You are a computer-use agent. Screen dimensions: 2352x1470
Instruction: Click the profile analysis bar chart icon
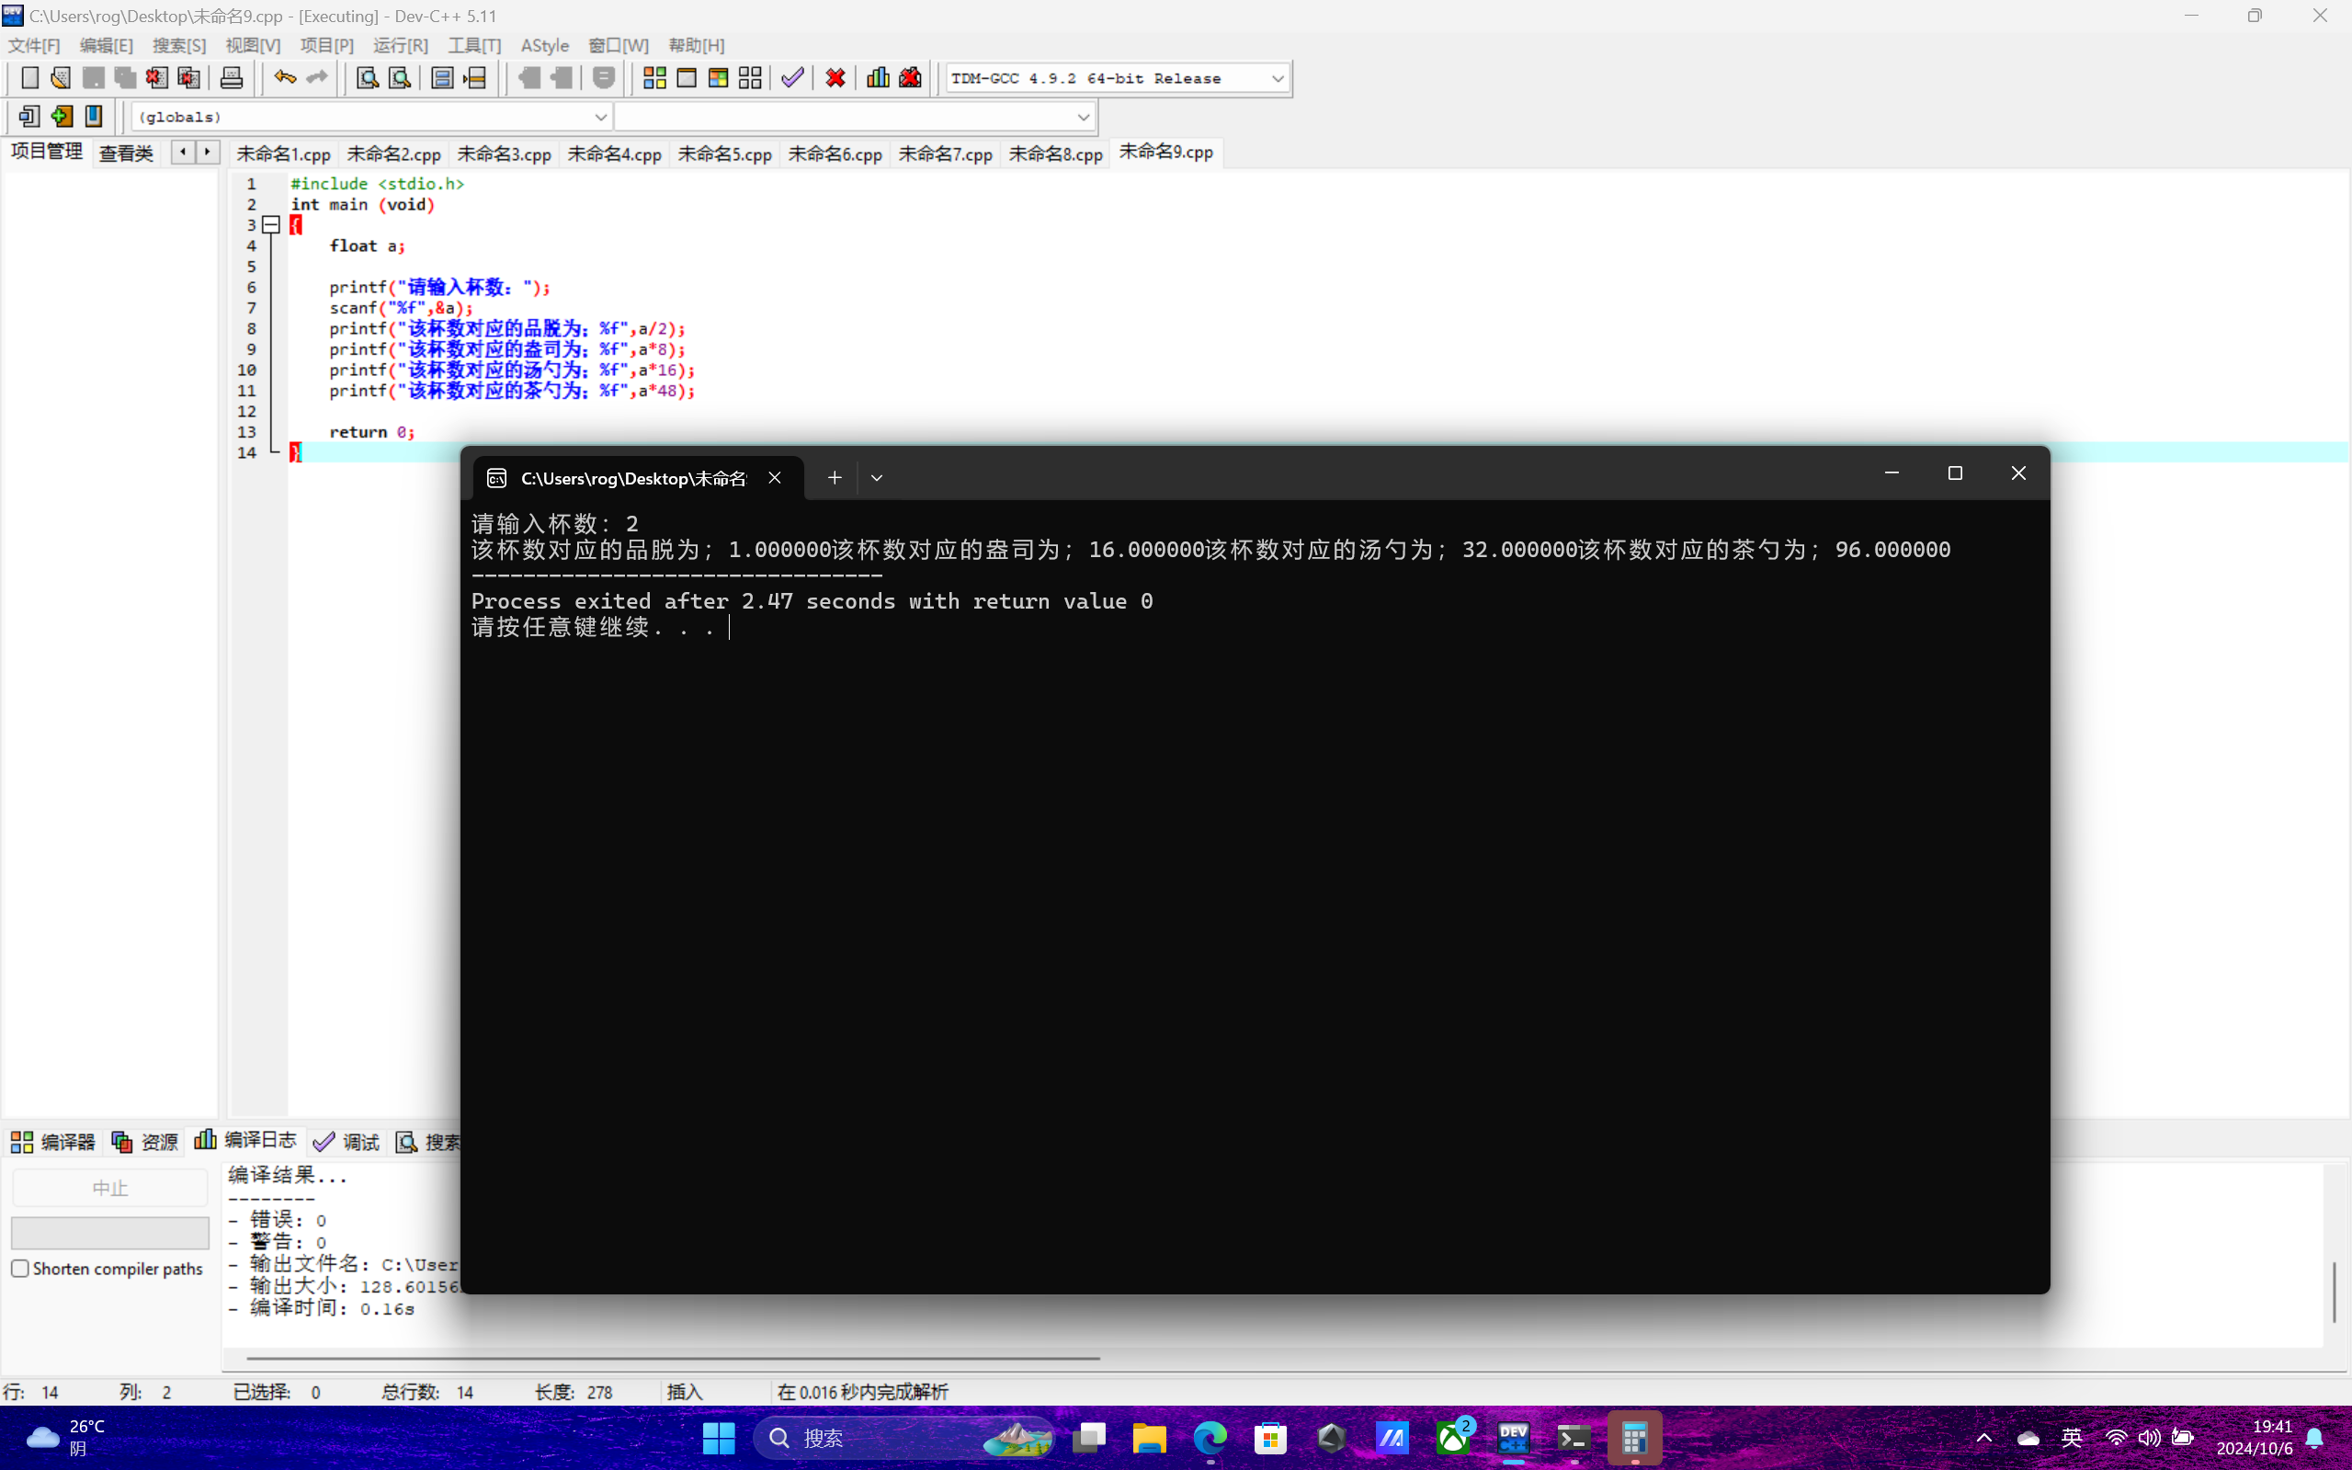[878, 78]
